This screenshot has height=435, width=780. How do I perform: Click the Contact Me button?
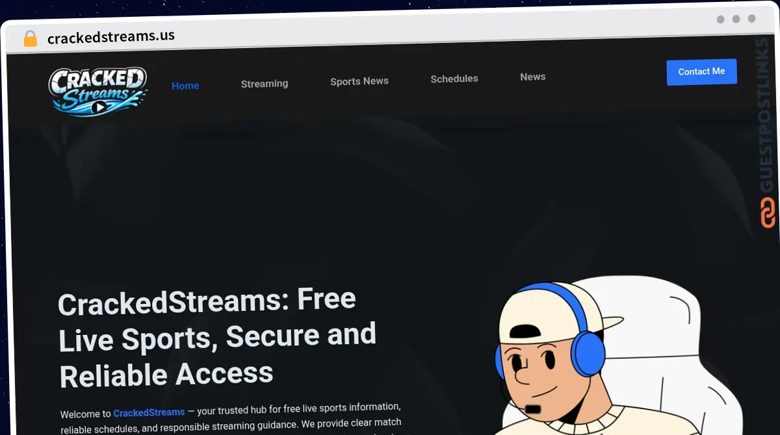tap(702, 72)
